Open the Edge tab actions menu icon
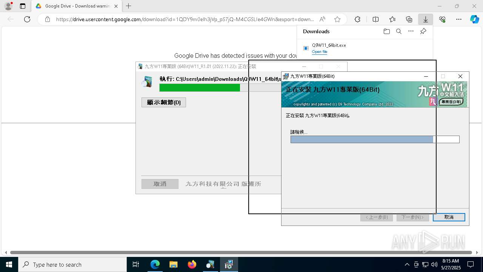 [x=23, y=6]
